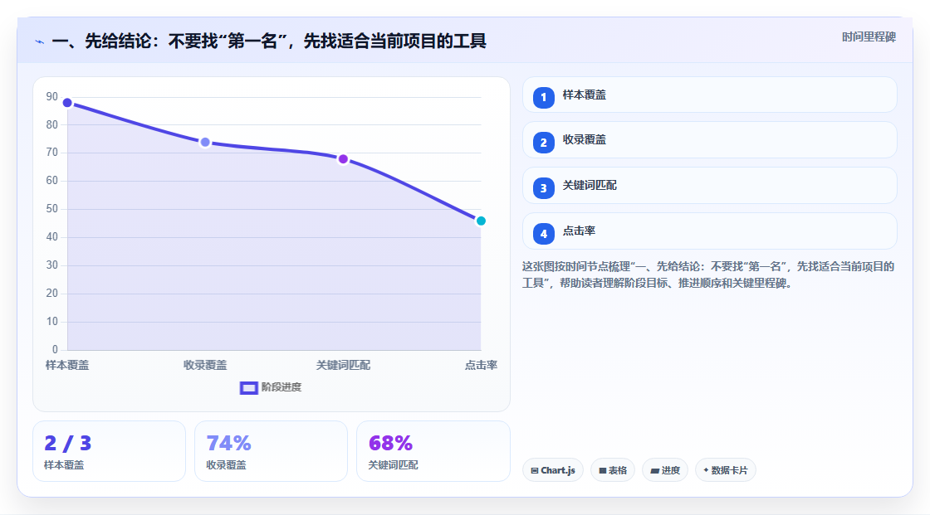Click the Chart.js tag chip

[553, 470]
